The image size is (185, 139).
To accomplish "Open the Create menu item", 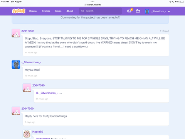I will pos(33,11).
